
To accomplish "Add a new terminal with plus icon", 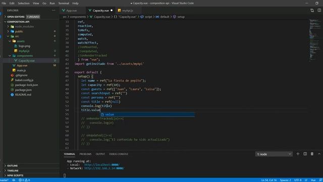I will tap(298, 154).
